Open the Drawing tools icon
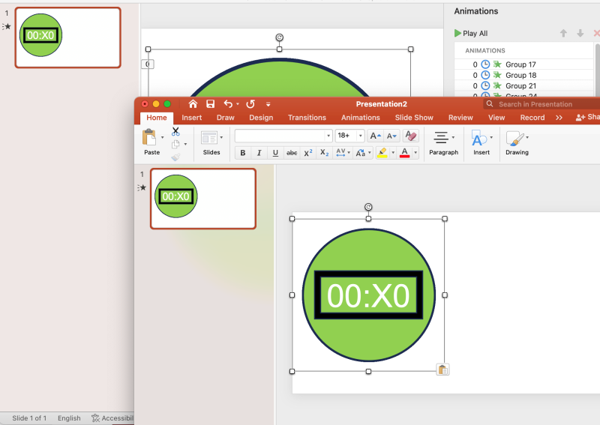Image resolution: width=600 pixels, height=425 pixels. pos(514,138)
